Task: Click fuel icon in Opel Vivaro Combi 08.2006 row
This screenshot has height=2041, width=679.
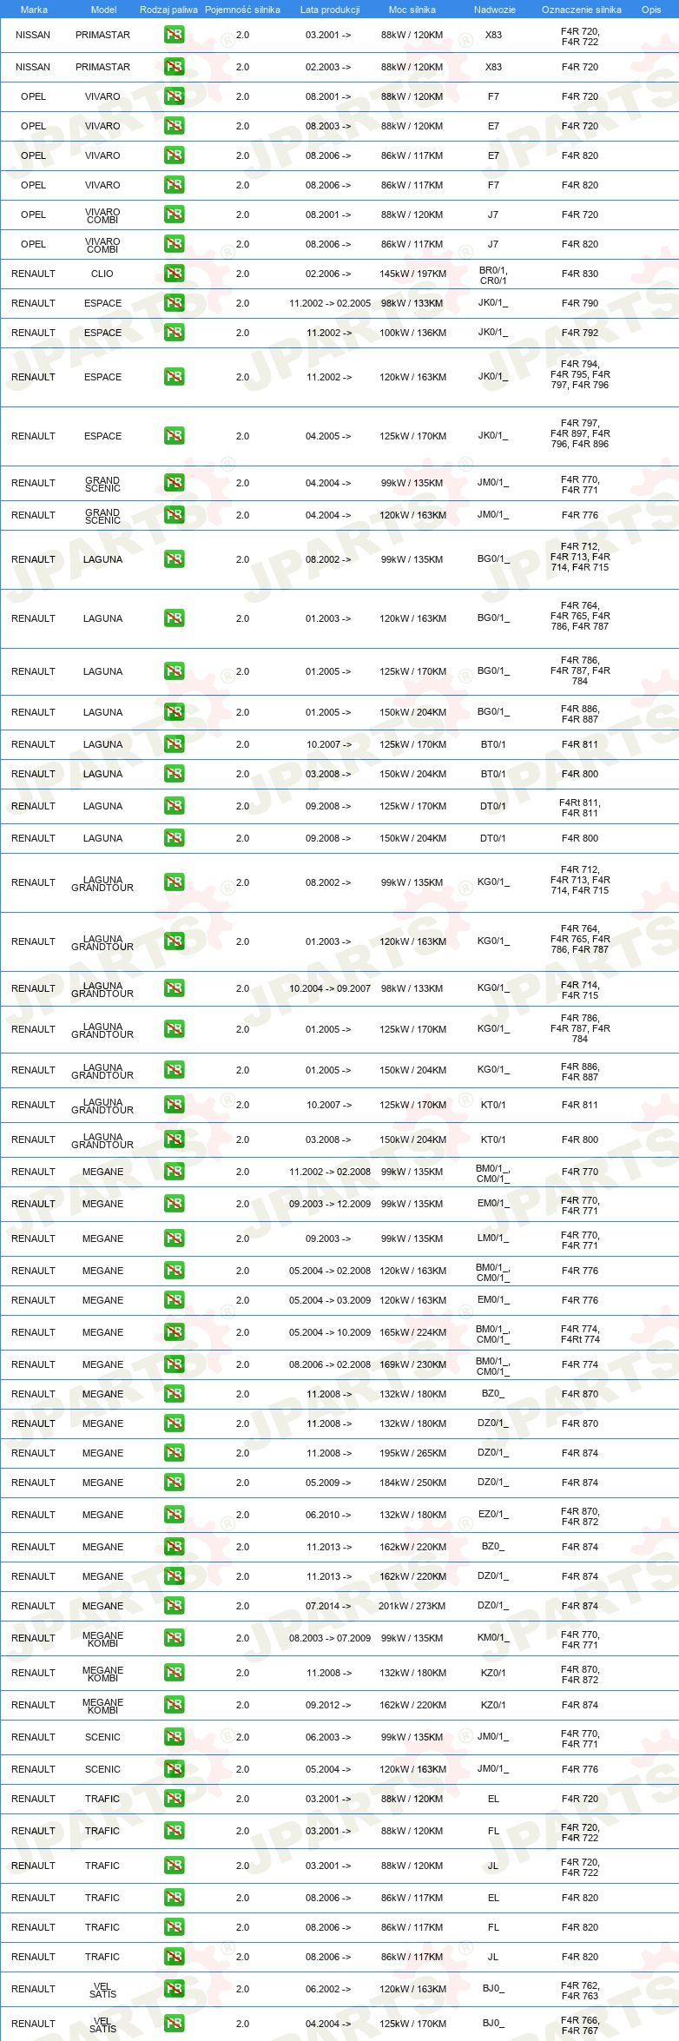Action: (174, 244)
